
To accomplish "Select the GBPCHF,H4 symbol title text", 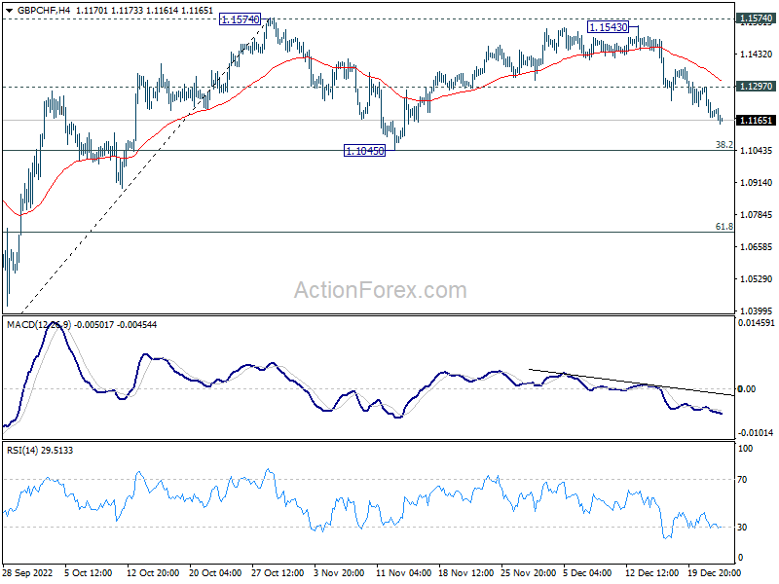I will (44, 11).
